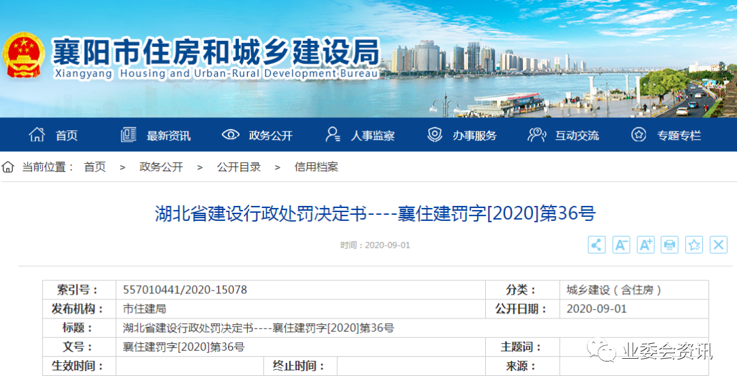Click the 索引号 label cell
Screen dimensions: 737x384
point(79,290)
